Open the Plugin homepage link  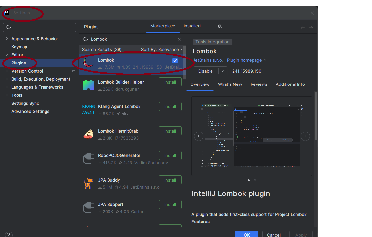point(246,60)
